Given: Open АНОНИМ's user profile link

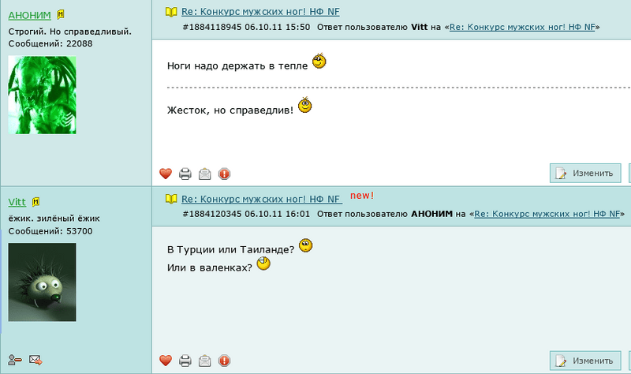Looking at the screenshot, I should (x=29, y=15).
